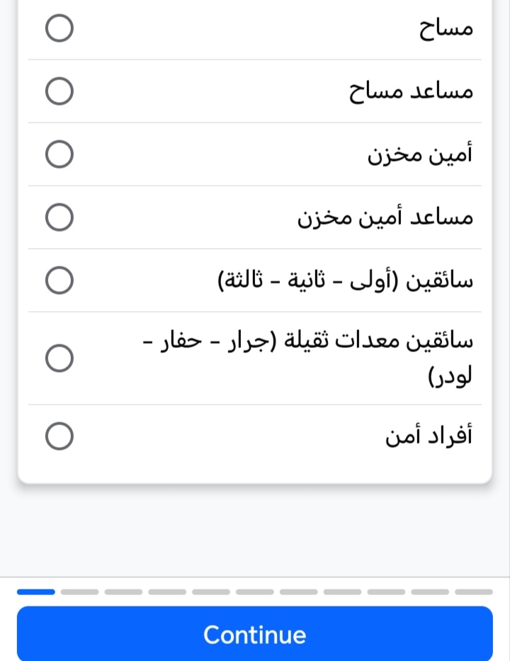Click the second progress bar segment
The height and width of the screenshot is (661, 510).
(x=80, y=592)
